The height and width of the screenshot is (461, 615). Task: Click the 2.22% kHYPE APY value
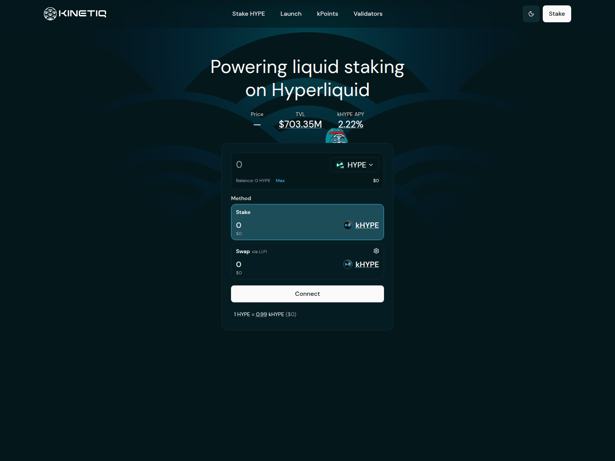pyautogui.click(x=351, y=124)
